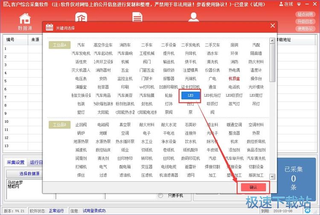This screenshot has width=320, height=215.
Task: Switch to the 采集设置 tab
Action: tap(15, 163)
